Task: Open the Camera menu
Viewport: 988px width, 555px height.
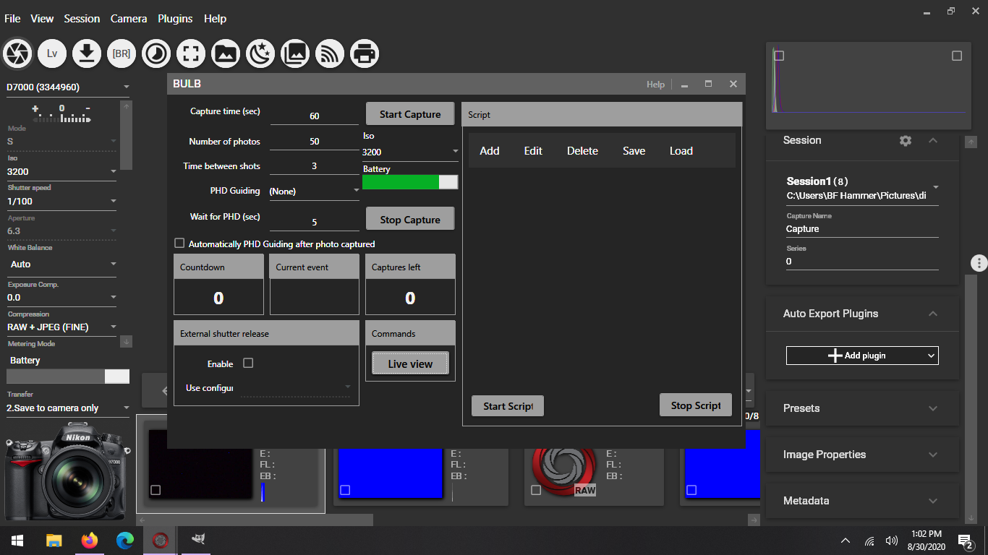Action: pos(129,19)
